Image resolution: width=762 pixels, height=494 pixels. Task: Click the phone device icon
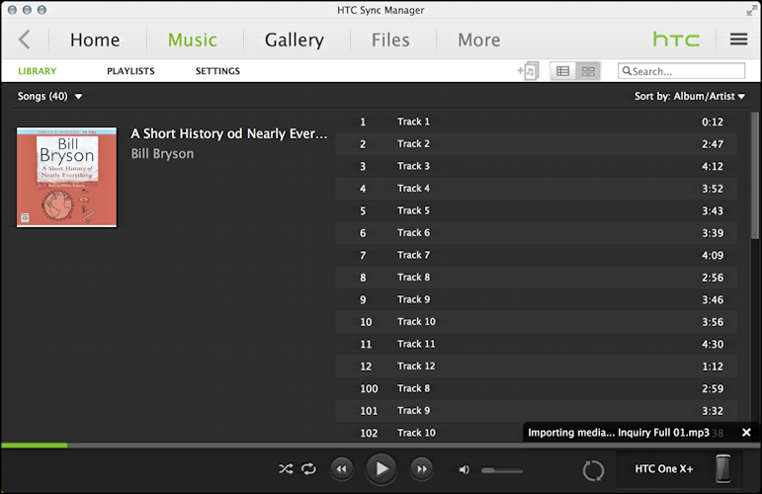pos(723,468)
